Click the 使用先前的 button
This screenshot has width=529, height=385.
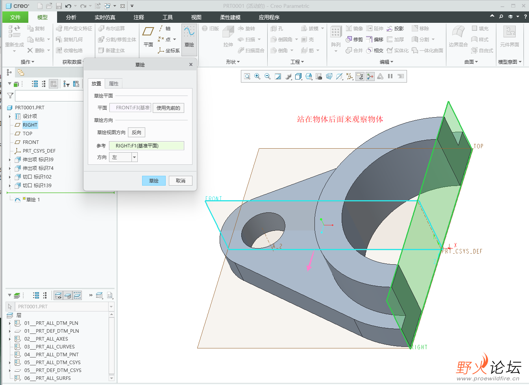point(168,108)
